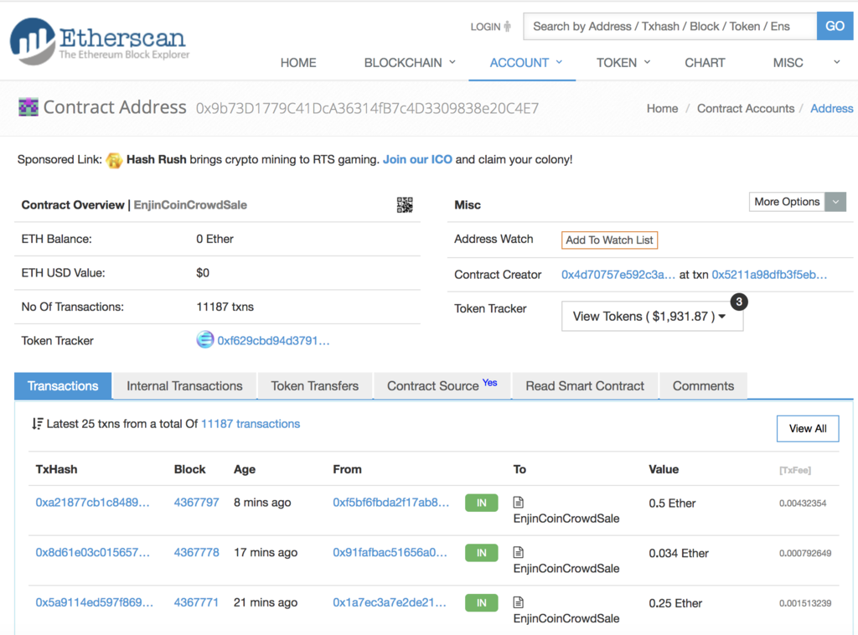Click the IN badge for 0xa21877cb1c8489 transaction
The width and height of the screenshot is (858, 635).
click(482, 503)
